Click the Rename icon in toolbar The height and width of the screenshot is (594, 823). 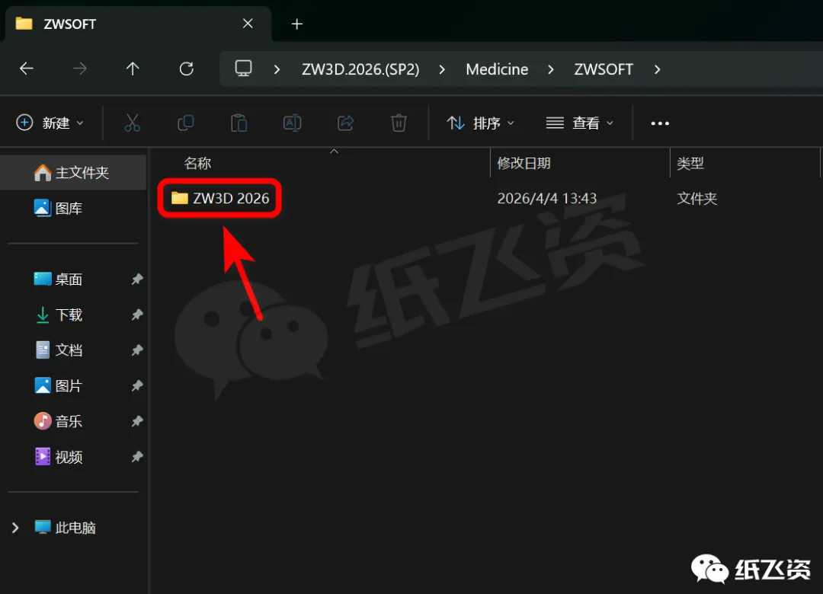tap(293, 123)
